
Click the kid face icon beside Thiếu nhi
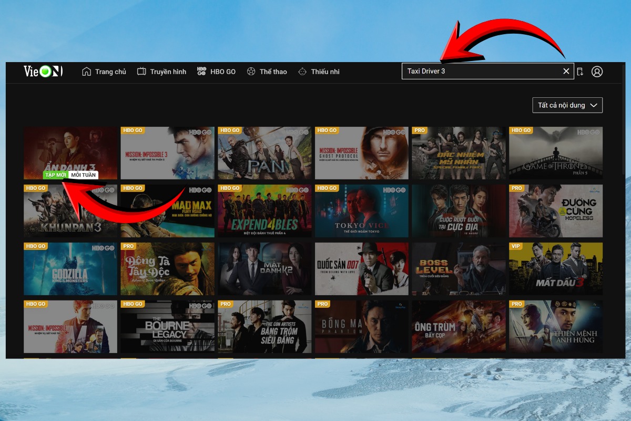[302, 72]
